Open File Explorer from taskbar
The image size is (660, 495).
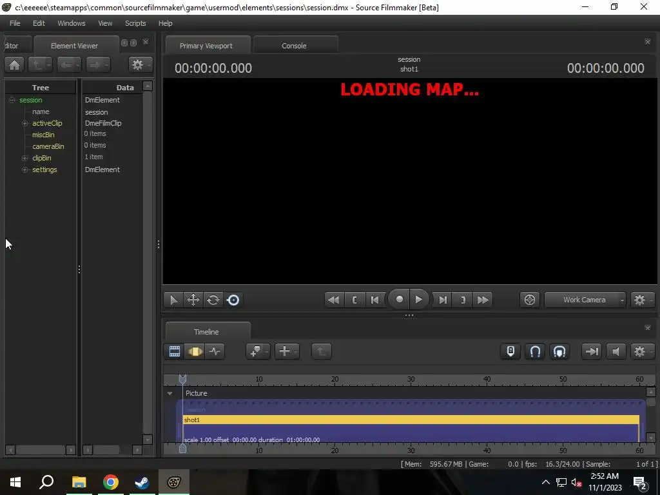(79, 482)
